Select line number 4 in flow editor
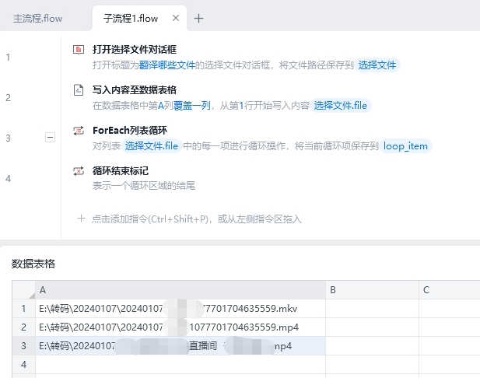This screenshot has width=480, height=378. 8,178
